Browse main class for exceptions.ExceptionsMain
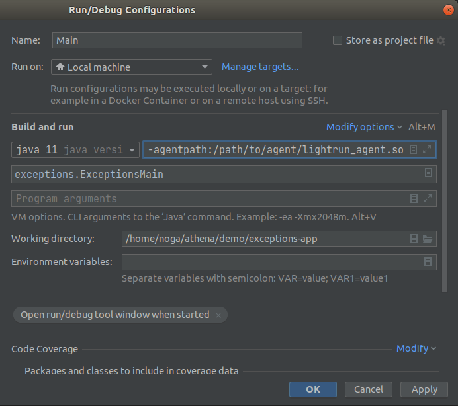This screenshot has width=458, height=406. pos(428,174)
